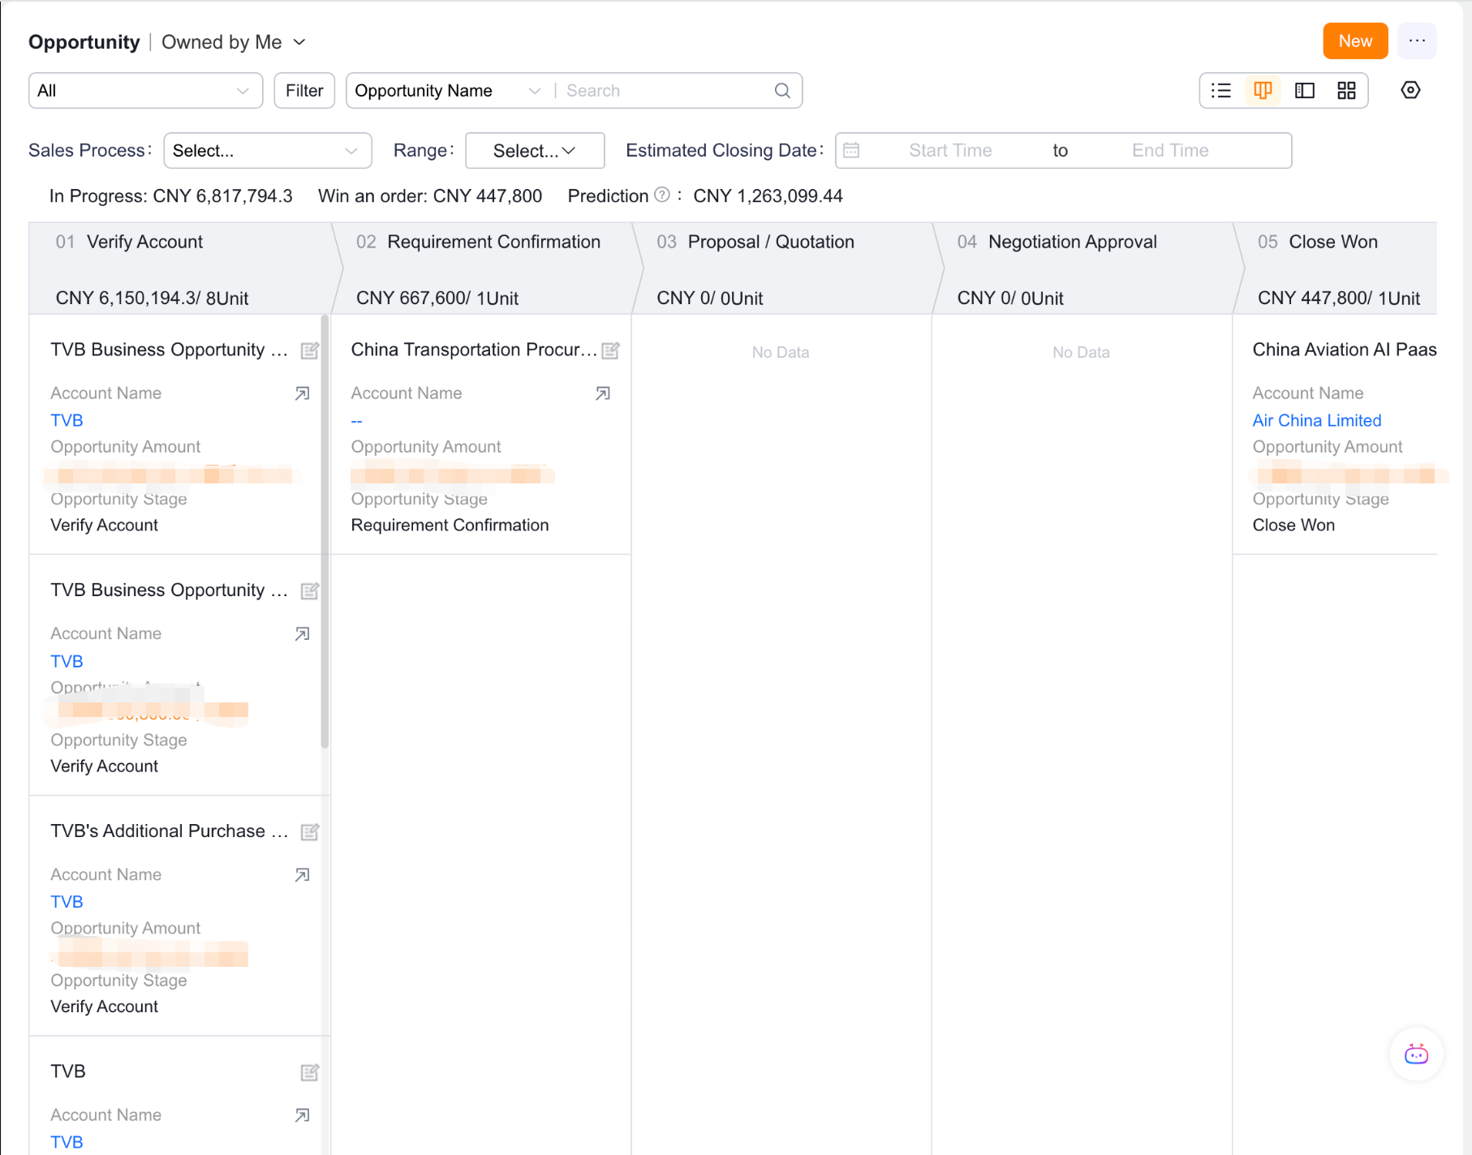Open the Opportunity Name search field dropdown
The width and height of the screenshot is (1472, 1155).
point(447,90)
